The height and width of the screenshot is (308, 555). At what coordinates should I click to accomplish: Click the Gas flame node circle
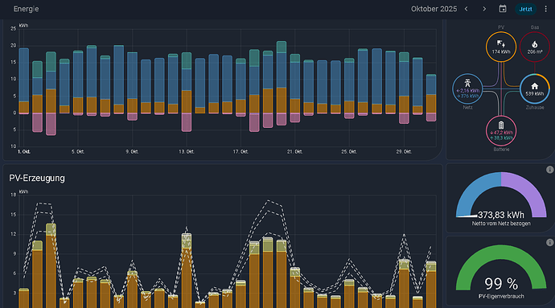tap(534, 47)
